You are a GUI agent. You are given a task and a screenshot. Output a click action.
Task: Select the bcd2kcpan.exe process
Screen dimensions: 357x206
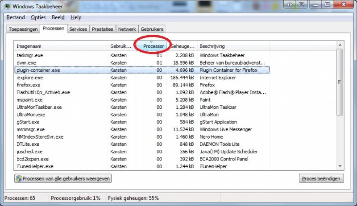[x=142, y=159]
